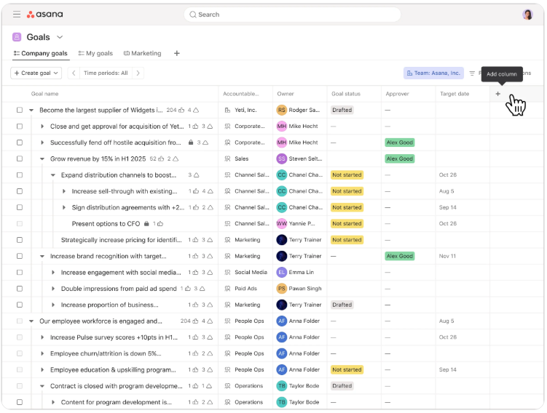Click Oct 26 date on Present options row
The image size is (547, 413).
pos(447,223)
